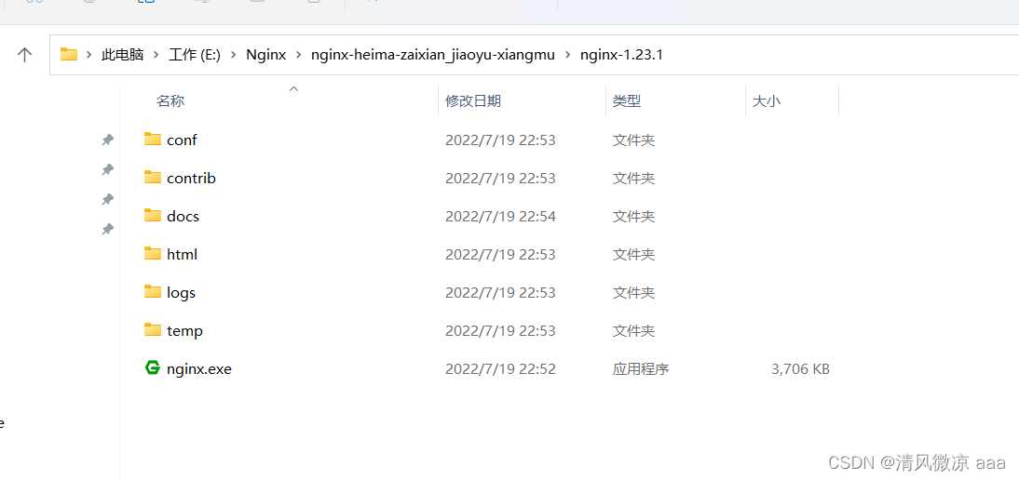The width and height of the screenshot is (1019, 480).
Task: Go to the Nginx breadcrumb folder
Action: 265,55
